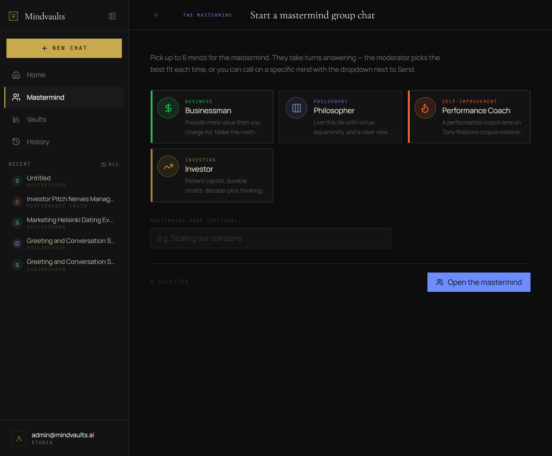This screenshot has height=456, width=552.
Task: Collapse the sidebar panel icon
Action: click(x=112, y=16)
